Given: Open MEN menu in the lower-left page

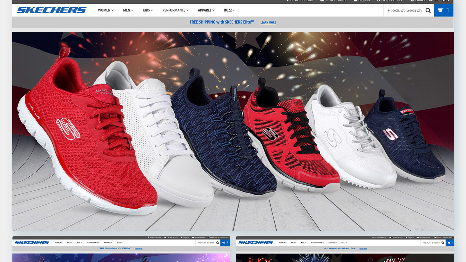Looking at the screenshot, I should [70, 243].
